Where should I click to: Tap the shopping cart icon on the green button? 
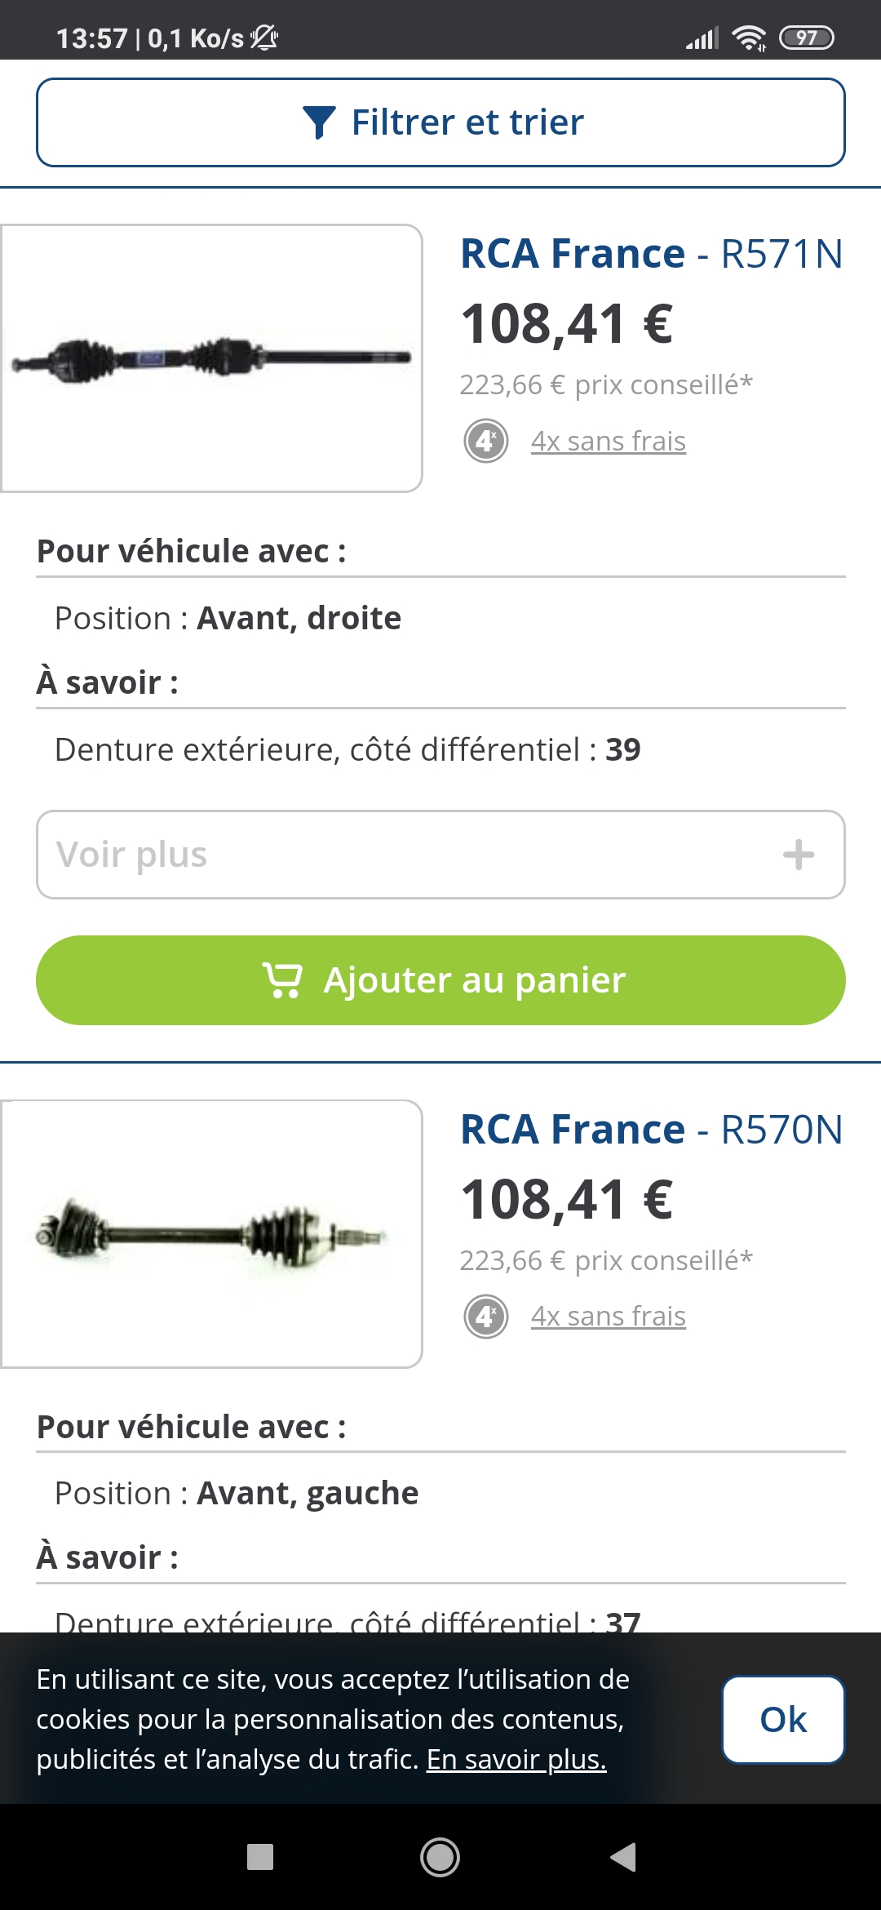pos(282,979)
